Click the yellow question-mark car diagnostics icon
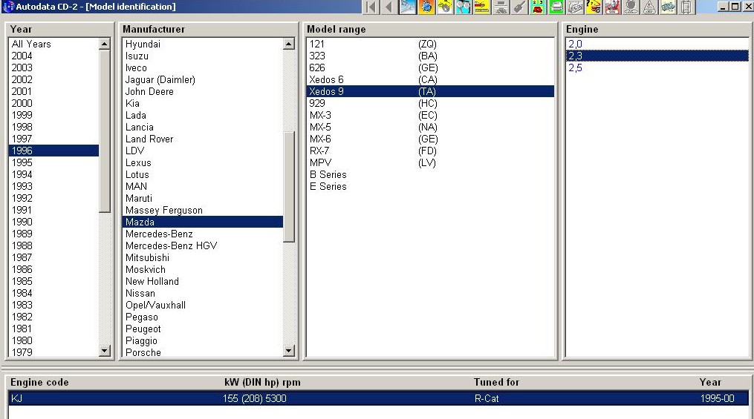This screenshot has width=754, height=419. click(594, 7)
